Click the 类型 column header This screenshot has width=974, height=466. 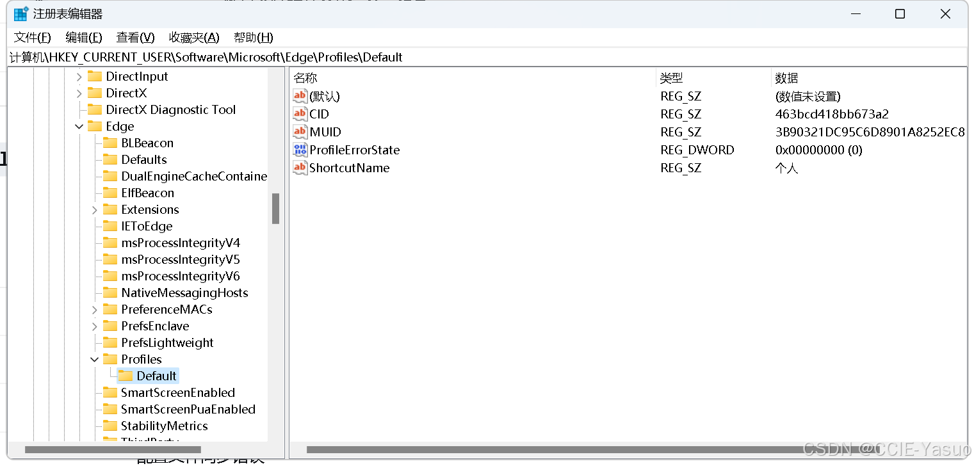713,78
